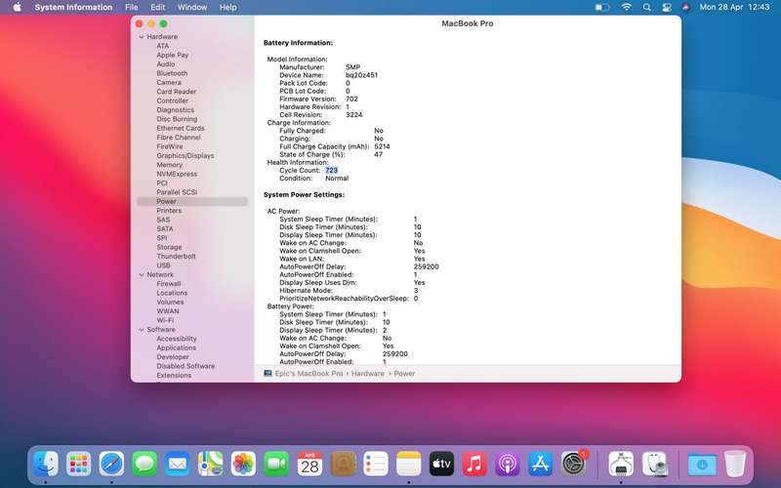Open the Edit menu

pos(157,8)
